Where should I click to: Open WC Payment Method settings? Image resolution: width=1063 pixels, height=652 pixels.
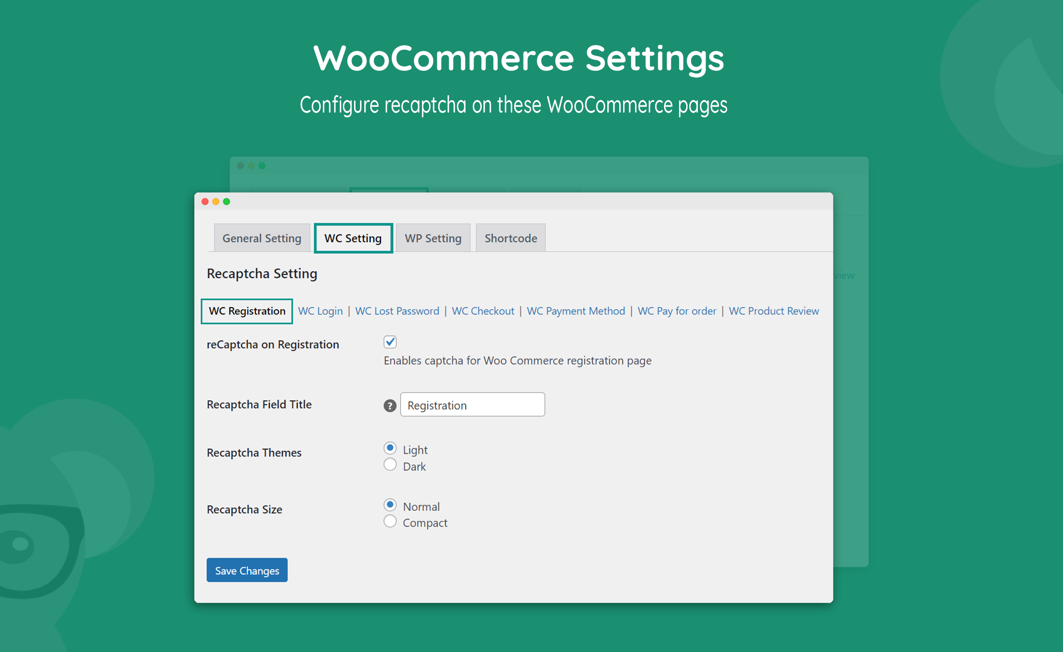pyautogui.click(x=576, y=311)
